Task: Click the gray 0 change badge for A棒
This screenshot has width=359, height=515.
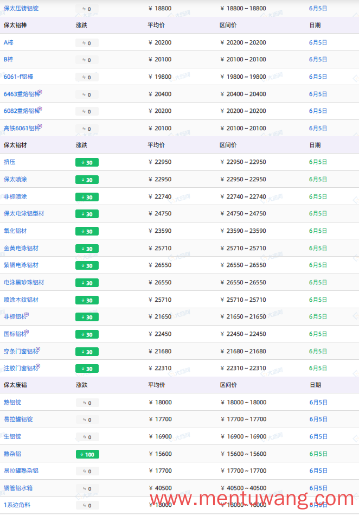Action: click(87, 43)
